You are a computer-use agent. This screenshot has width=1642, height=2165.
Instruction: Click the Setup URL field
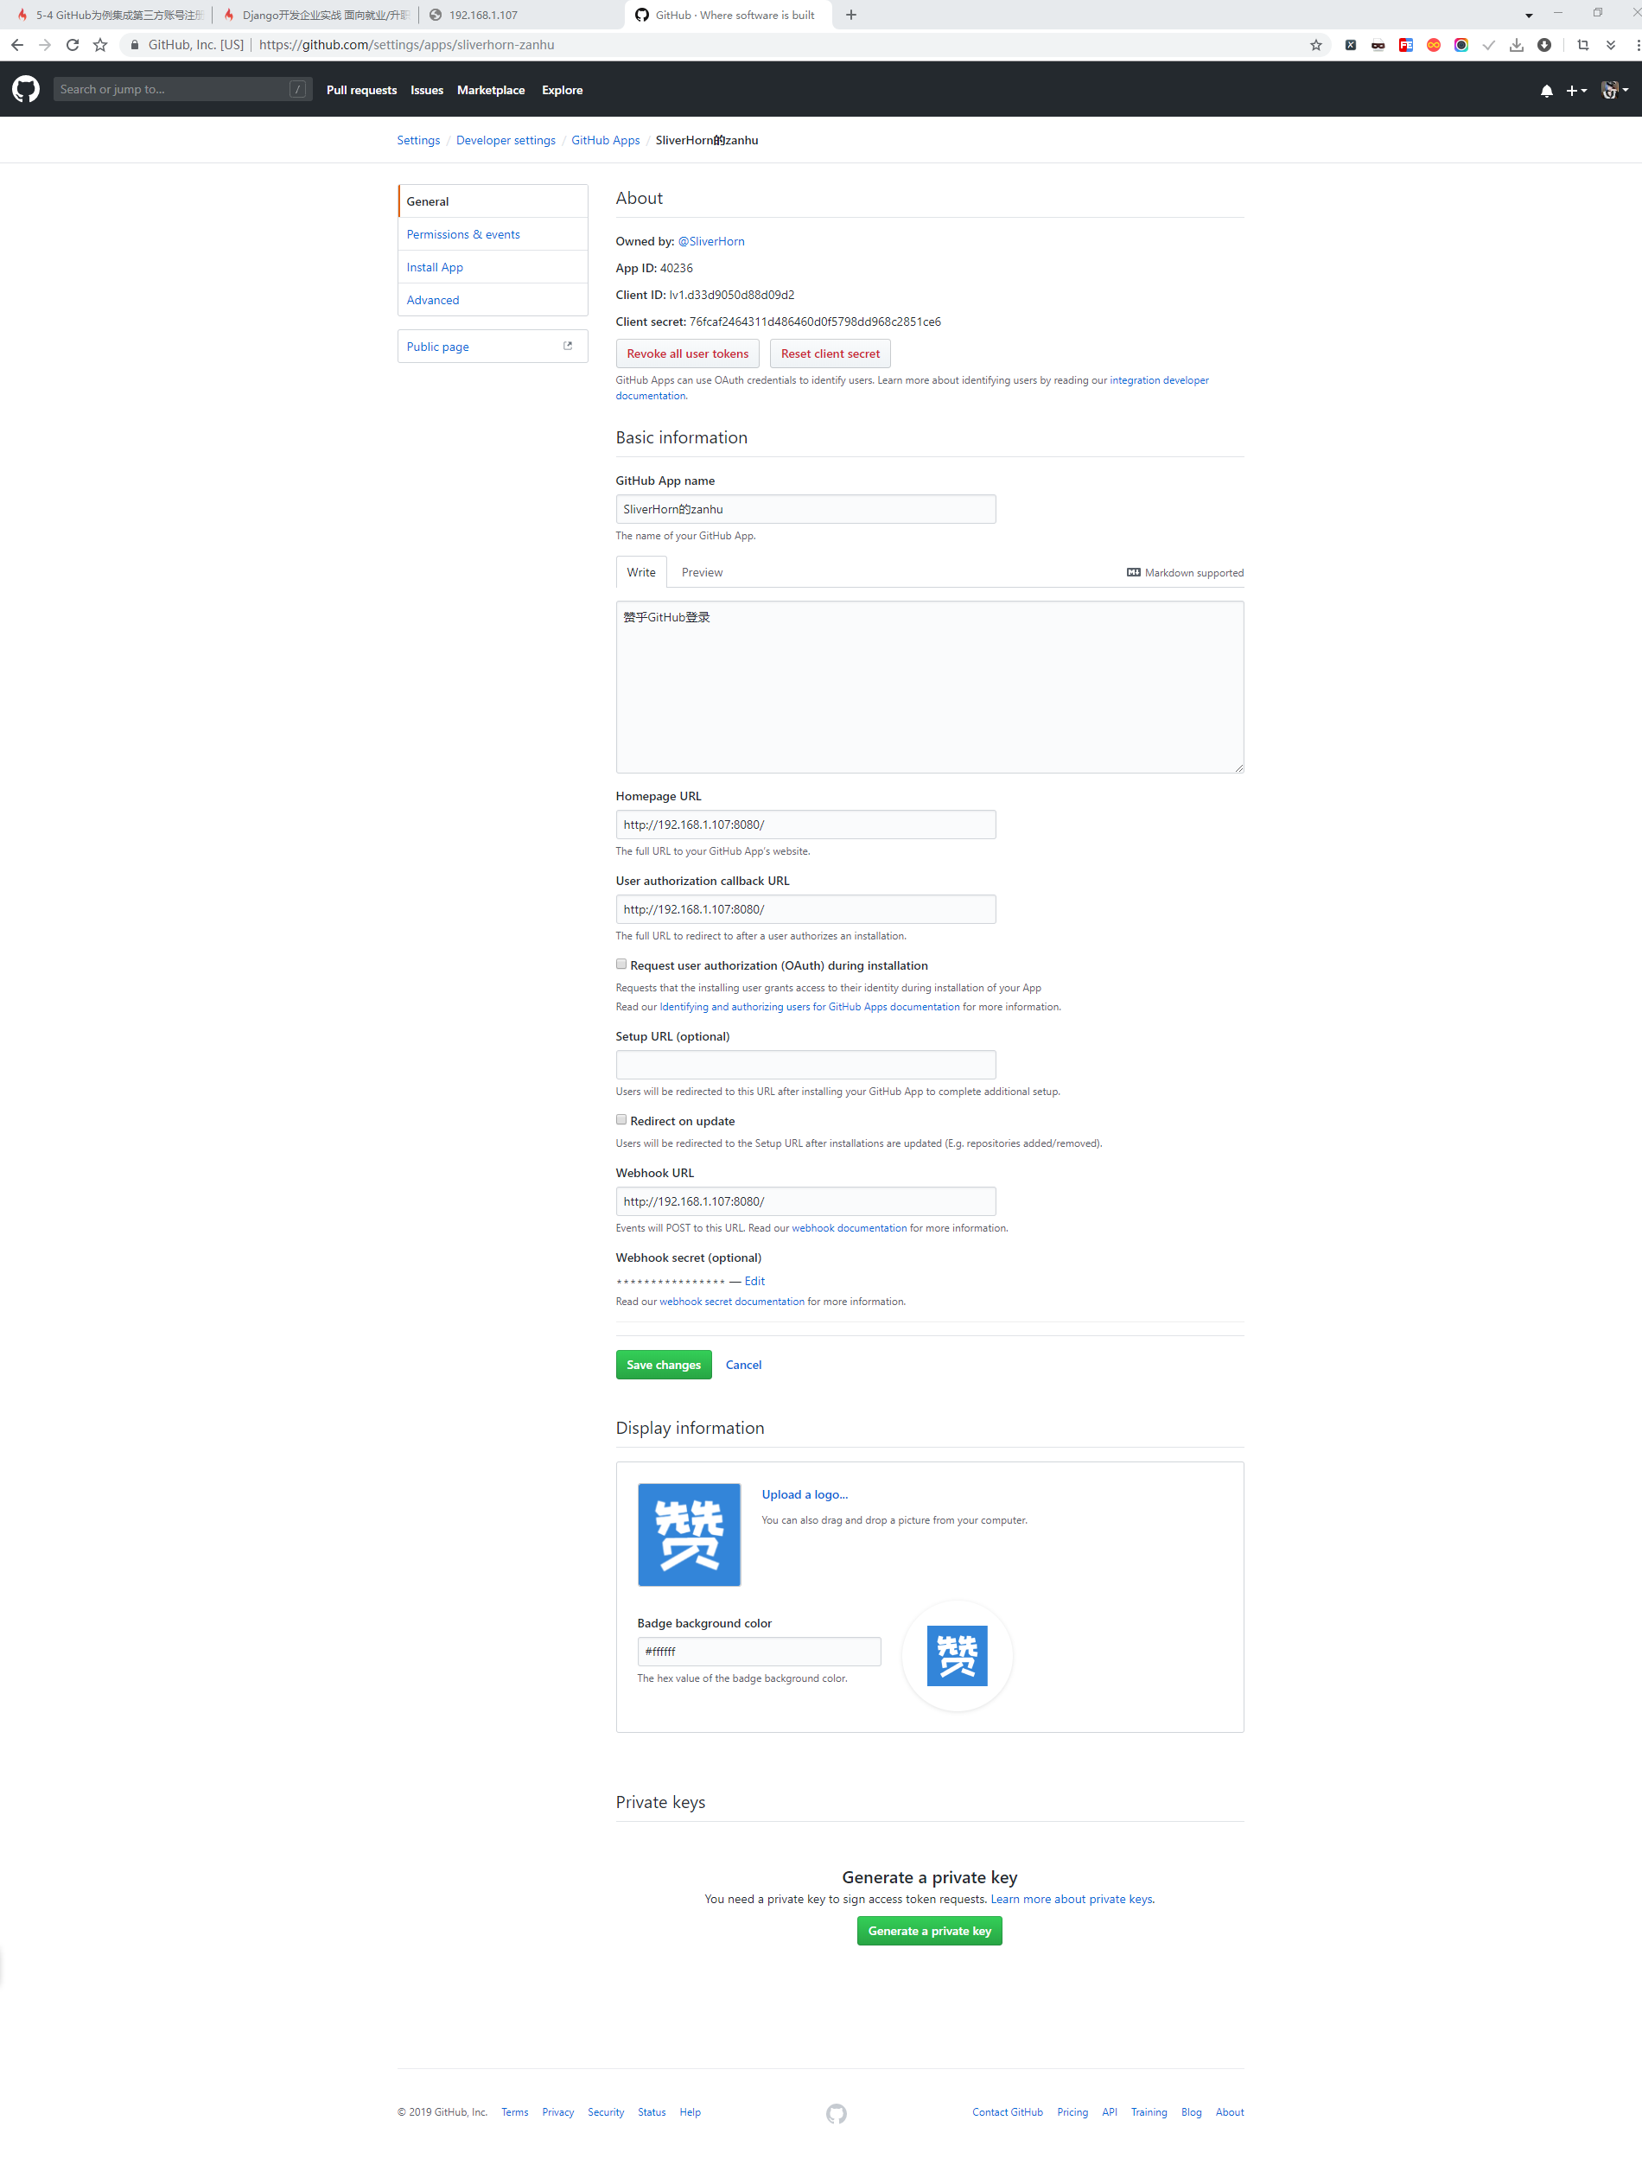pos(805,1065)
